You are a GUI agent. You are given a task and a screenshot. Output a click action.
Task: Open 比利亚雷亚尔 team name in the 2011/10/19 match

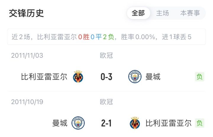(x=169, y=123)
